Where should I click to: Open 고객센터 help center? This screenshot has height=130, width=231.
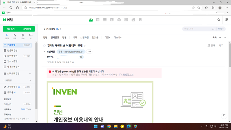point(8,104)
